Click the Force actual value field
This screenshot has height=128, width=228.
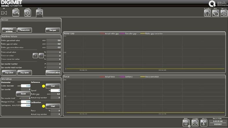54,52
